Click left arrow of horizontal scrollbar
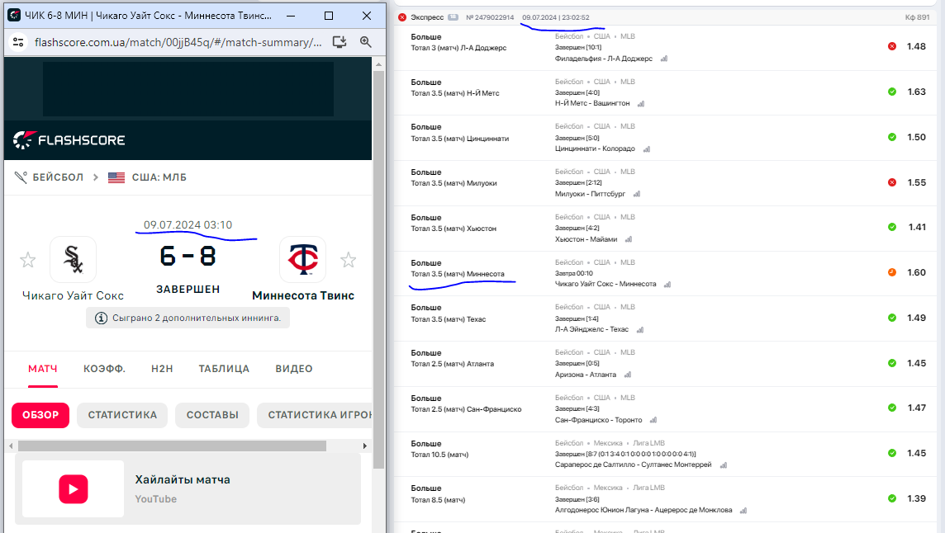The image size is (945, 533). [x=11, y=446]
